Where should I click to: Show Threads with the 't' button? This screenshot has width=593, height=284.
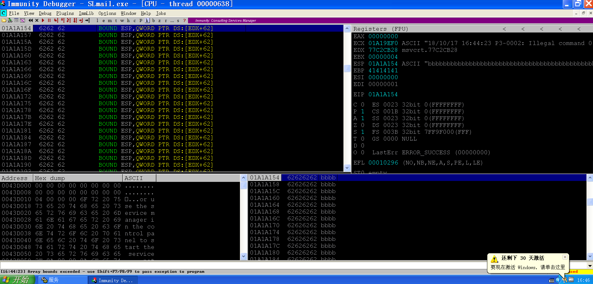tap(116, 20)
